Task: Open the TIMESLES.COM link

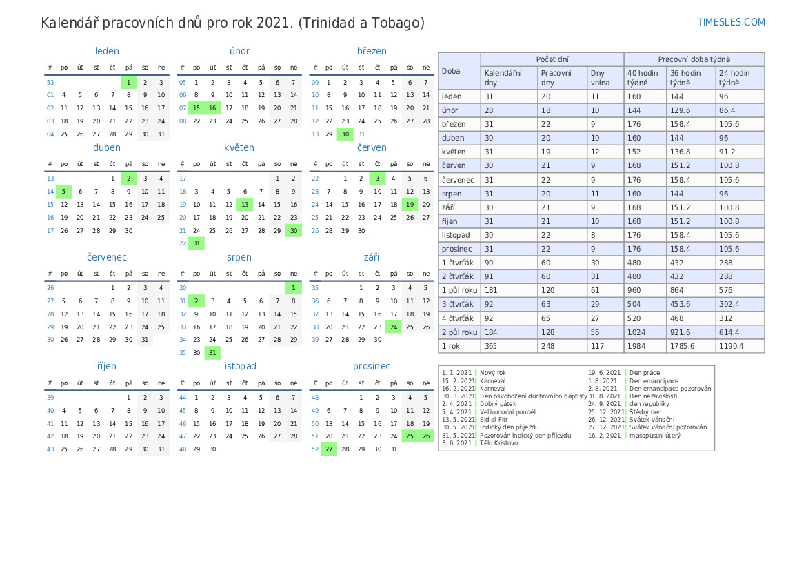Action: pyautogui.click(x=731, y=22)
